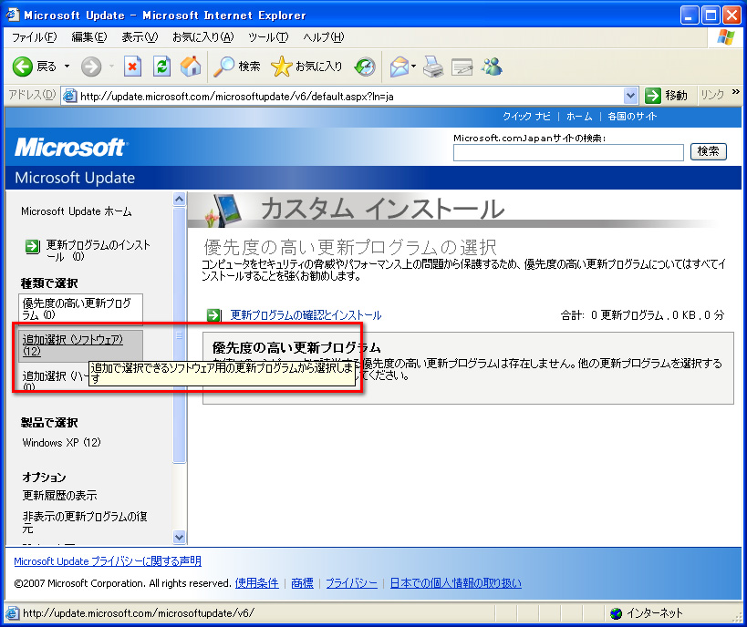Image resolution: width=747 pixels, height=627 pixels.
Task: Click the カスタム インストール header monitor image
Action: click(x=223, y=210)
